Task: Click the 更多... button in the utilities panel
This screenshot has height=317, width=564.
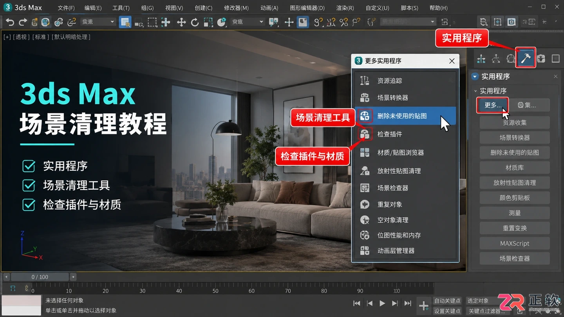Action: pos(493,105)
